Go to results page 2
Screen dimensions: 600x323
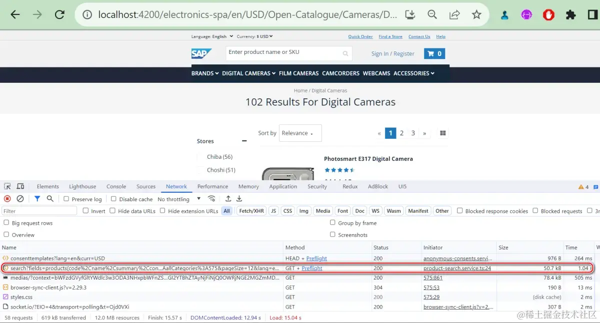401,133
